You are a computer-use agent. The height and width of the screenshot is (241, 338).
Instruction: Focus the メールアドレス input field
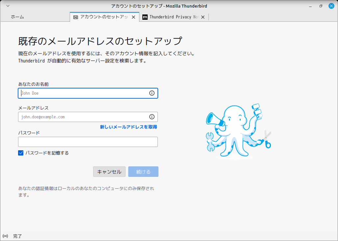(88, 117)
